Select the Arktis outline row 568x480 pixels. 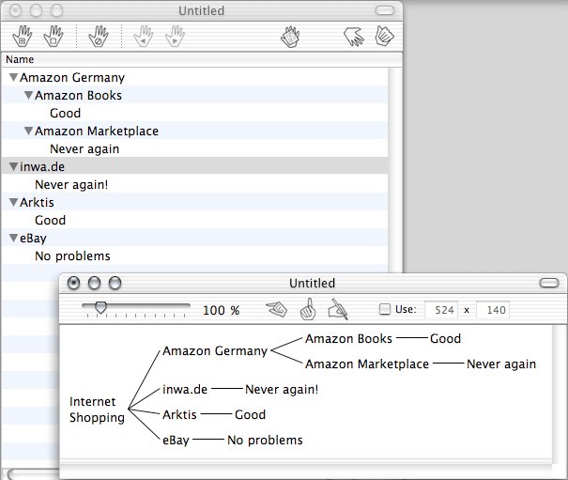coord(194,202)
